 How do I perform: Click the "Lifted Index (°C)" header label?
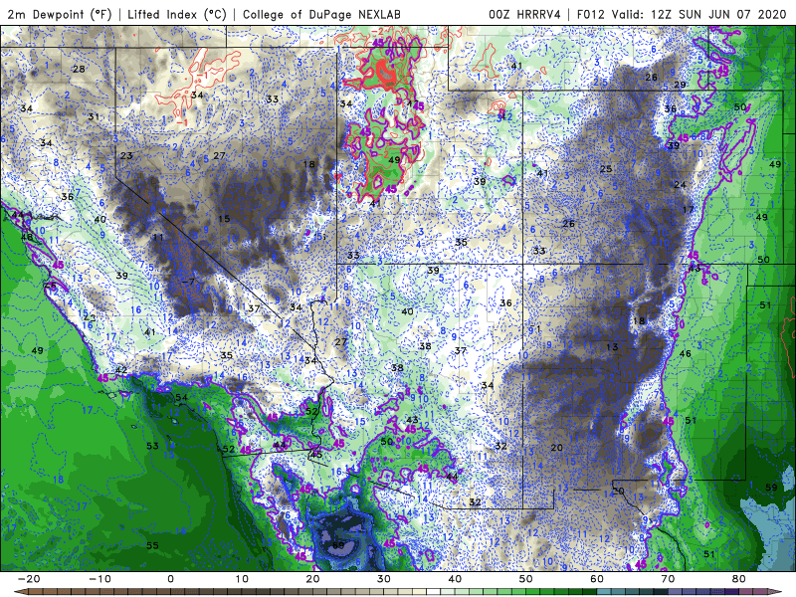click(177, 14)
